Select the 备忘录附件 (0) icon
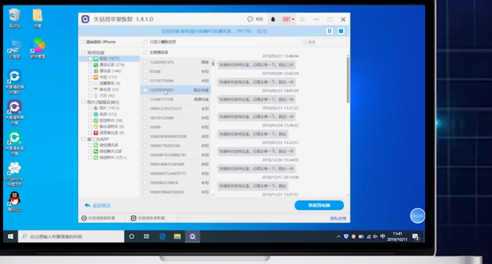The image size is (492, 264). tap(96, 127)
